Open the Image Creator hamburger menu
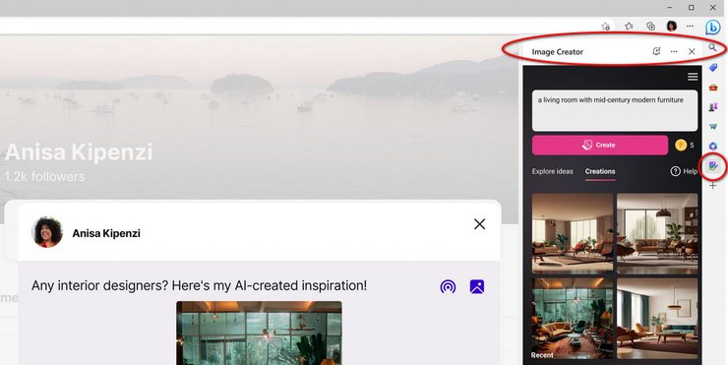728x365 pixels. 693,77
